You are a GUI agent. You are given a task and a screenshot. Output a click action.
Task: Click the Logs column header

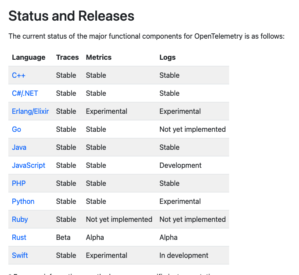(167, 57)
